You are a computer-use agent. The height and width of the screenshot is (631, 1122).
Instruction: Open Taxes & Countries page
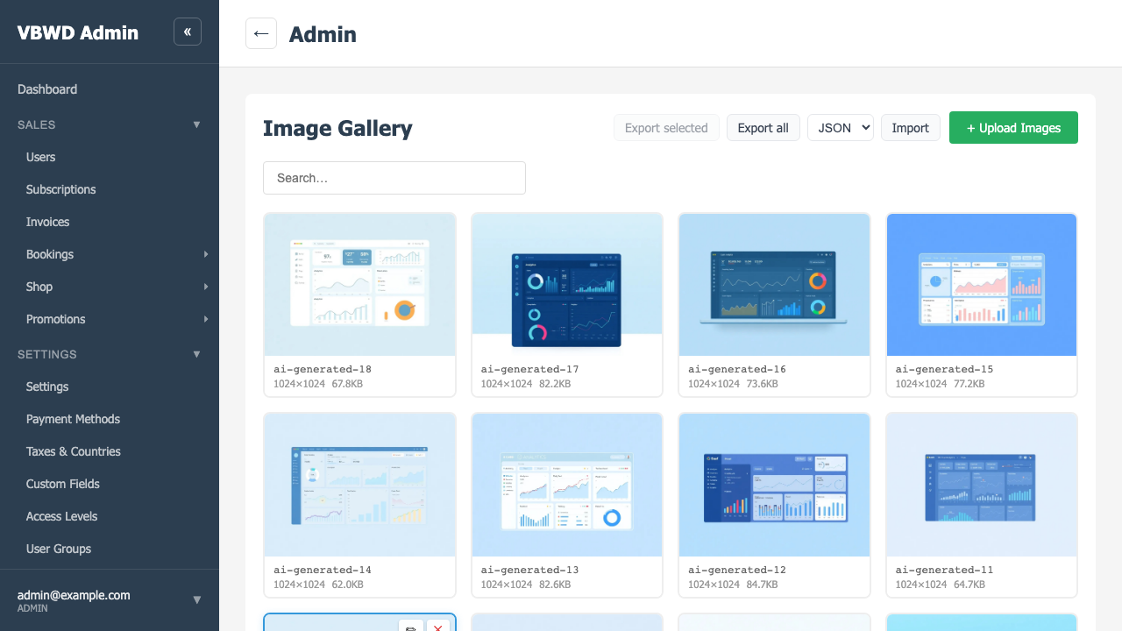tap(110, 451)
